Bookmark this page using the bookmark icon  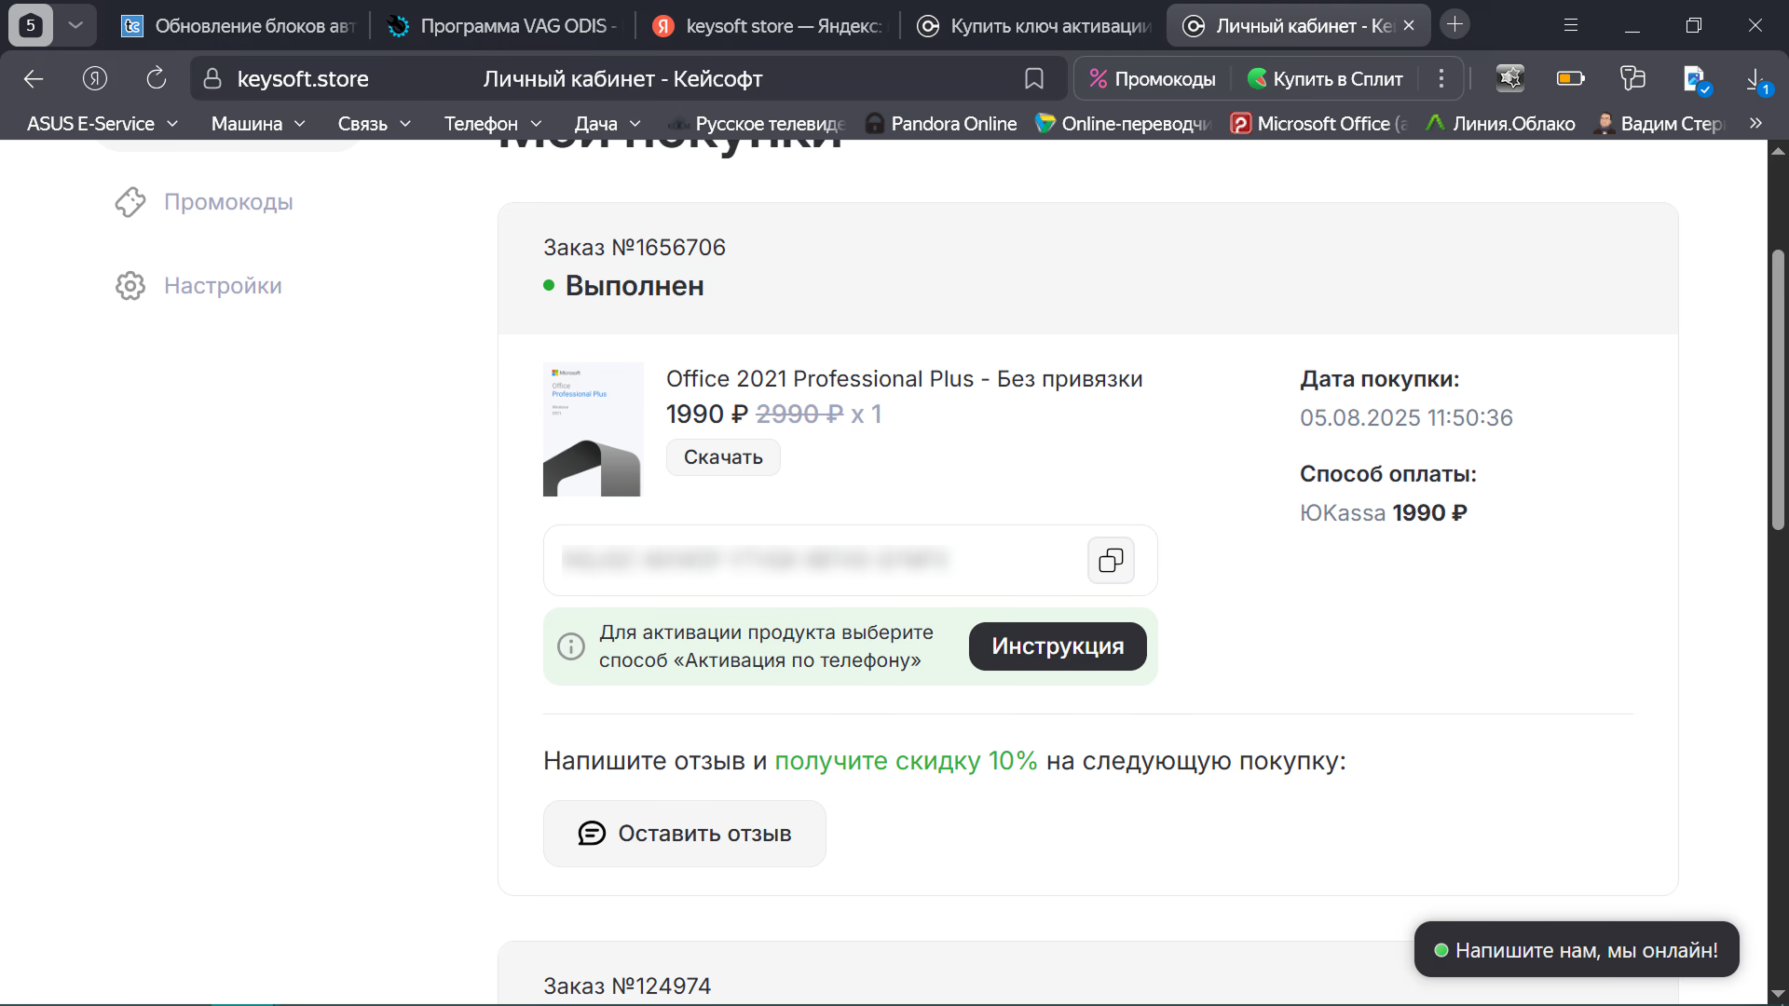pyautogui.click(x=1034, y=79)
